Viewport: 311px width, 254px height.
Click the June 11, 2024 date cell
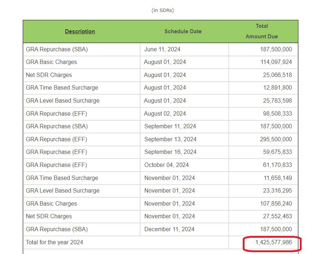[x=162, y=49]
